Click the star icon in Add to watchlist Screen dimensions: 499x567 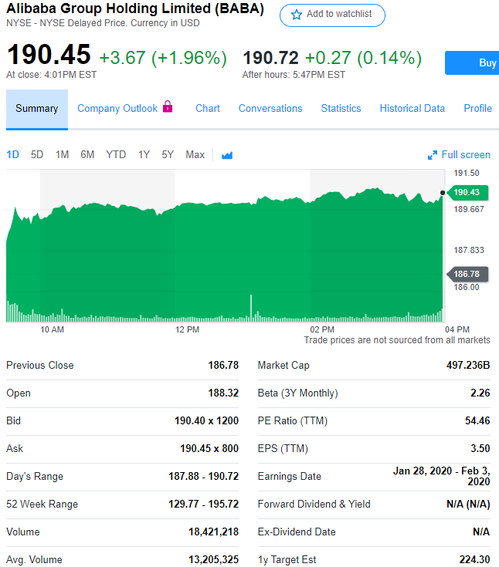pos(297,15)
